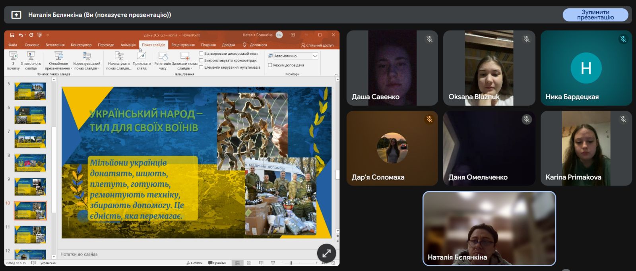Switch to Reading view in the status bar
This screenshot has height=271, width=636.
pos(261,263)
